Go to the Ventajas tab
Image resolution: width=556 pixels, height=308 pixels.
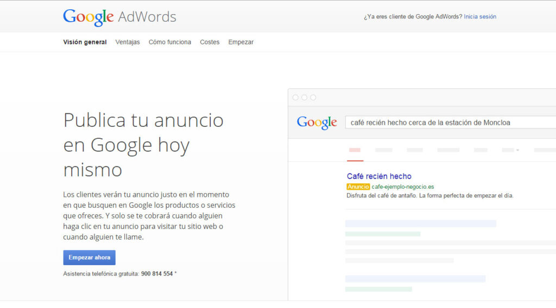127,42
